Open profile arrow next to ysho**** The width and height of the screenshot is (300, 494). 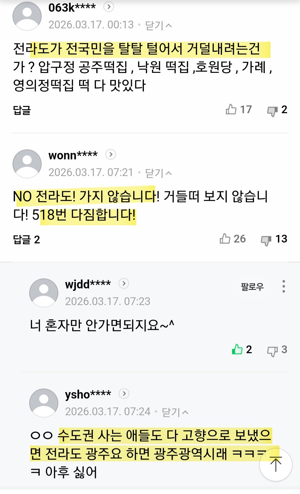point(124,394)
